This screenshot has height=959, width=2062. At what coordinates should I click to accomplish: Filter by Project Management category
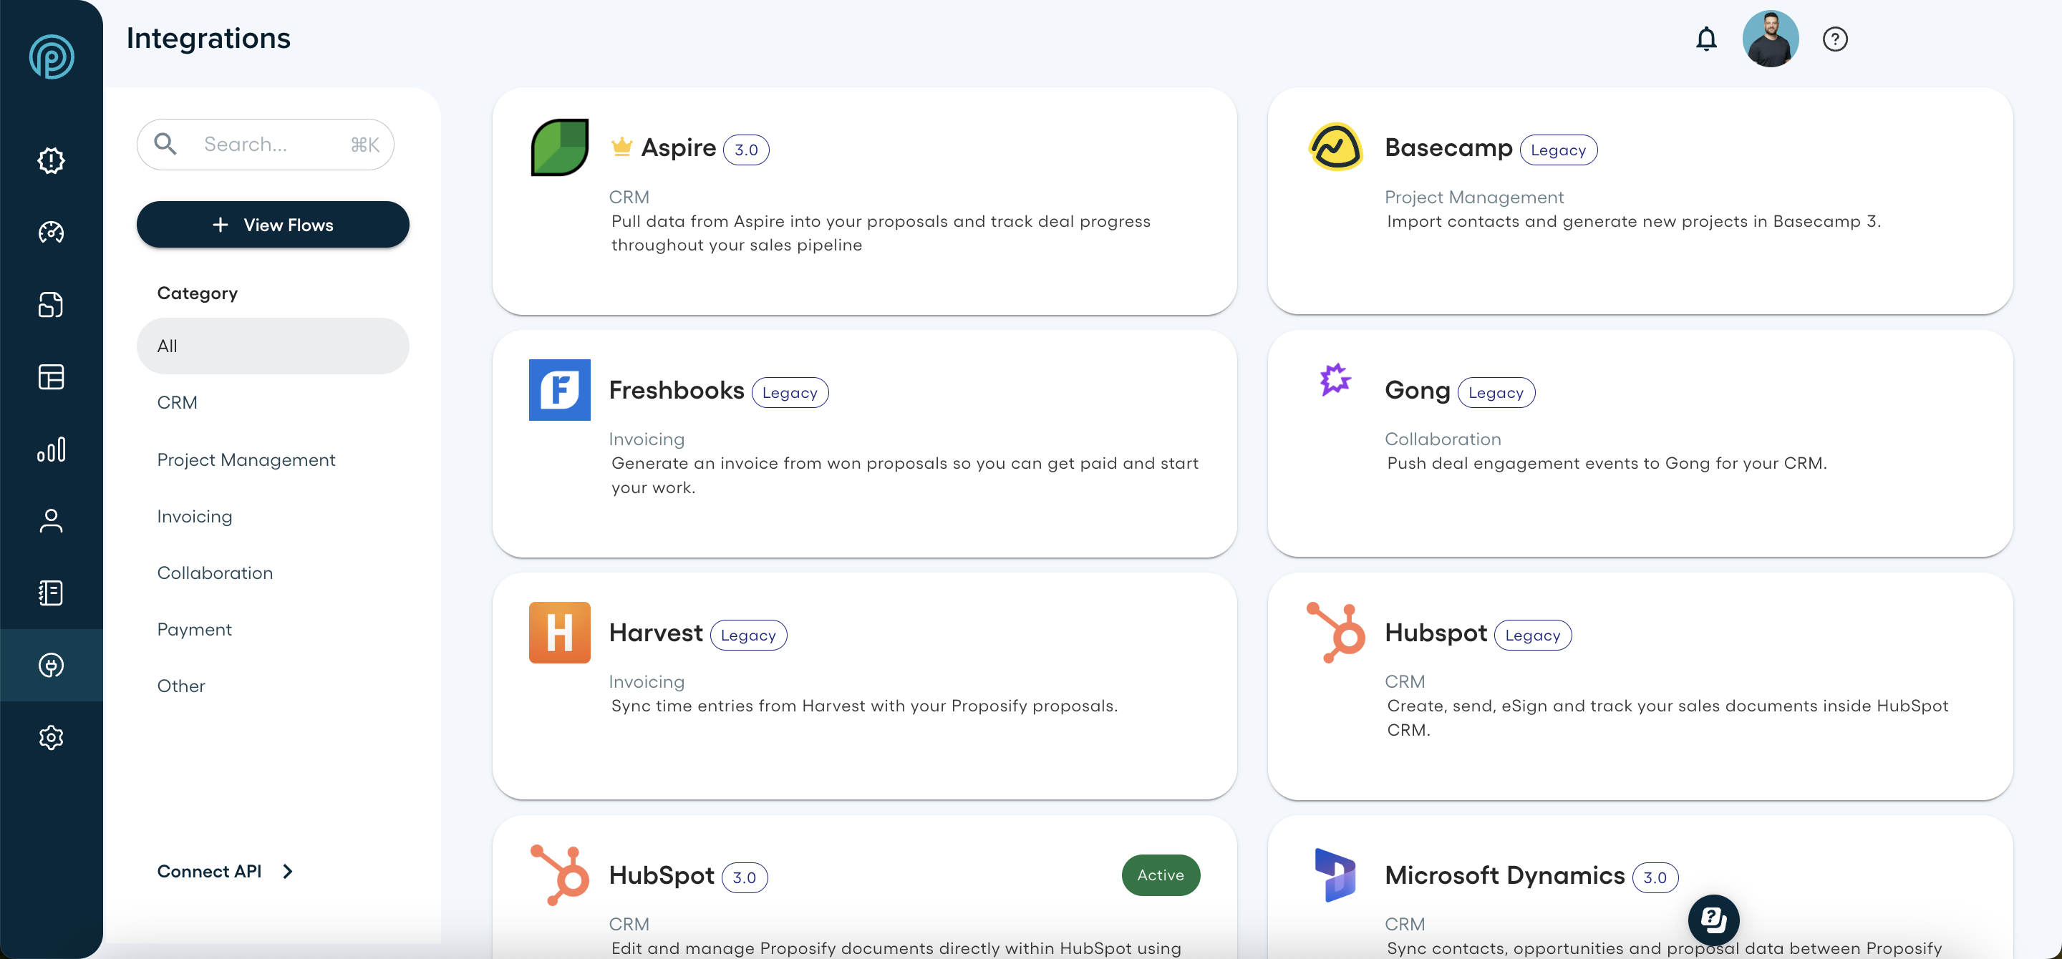coord(246,459)
